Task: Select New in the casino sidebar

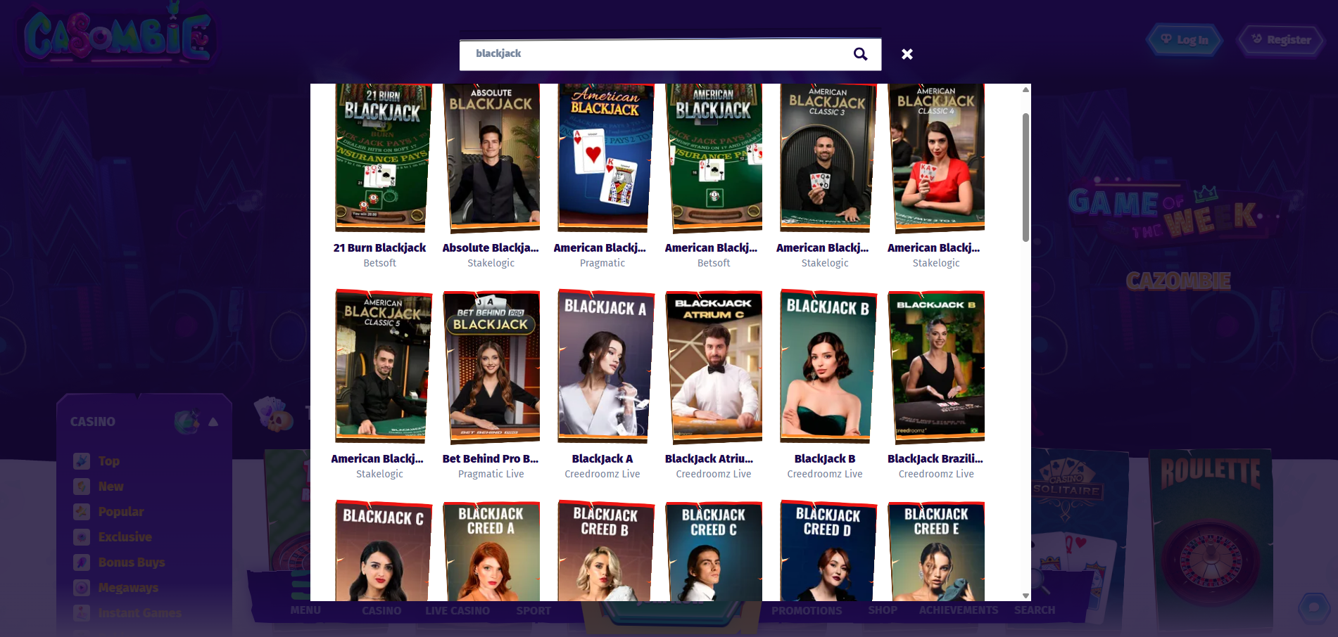Action: pos(111,487)
